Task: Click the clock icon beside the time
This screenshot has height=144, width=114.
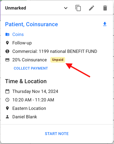Action: click(x=7, y=100)
